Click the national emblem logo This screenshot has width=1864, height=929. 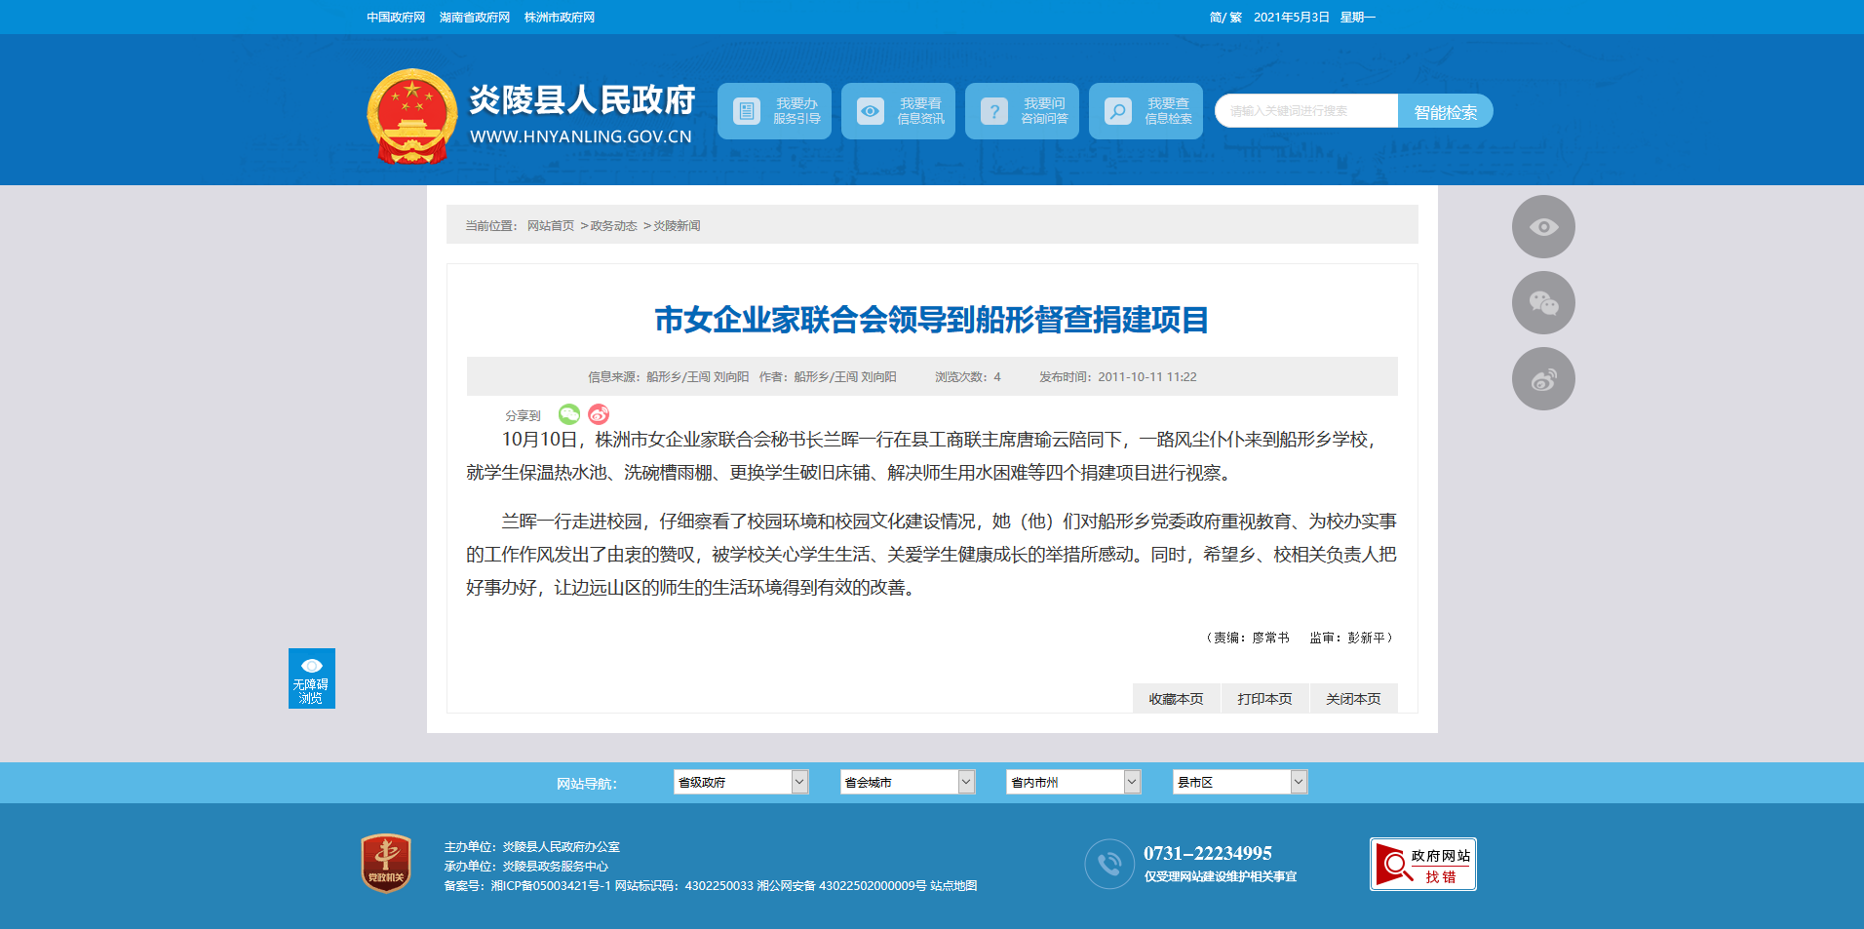click(411, 116)
